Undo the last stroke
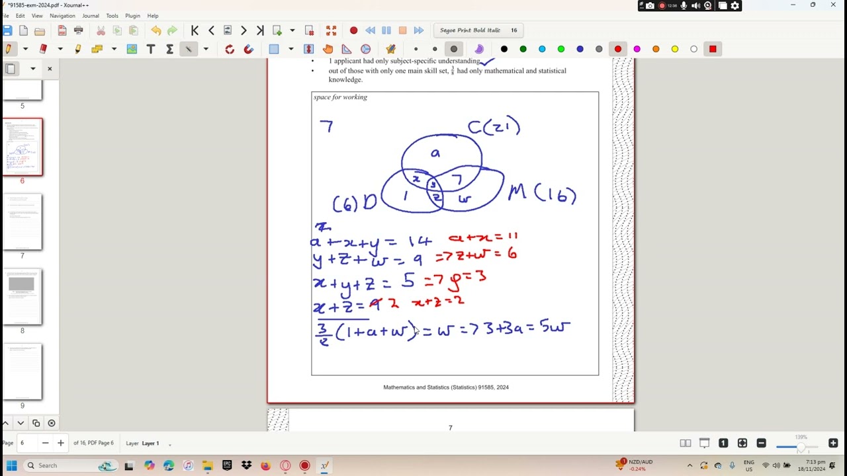Viewport: 847px width, 476px height. coord(156,30)
